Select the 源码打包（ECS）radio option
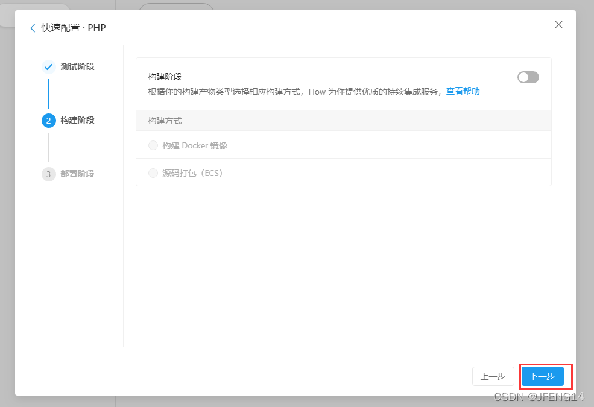 [x=153, y=173]
